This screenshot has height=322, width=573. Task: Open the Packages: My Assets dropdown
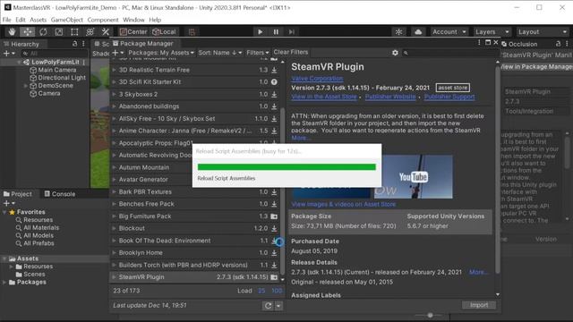pyautogui.click(x=161, y=53)
